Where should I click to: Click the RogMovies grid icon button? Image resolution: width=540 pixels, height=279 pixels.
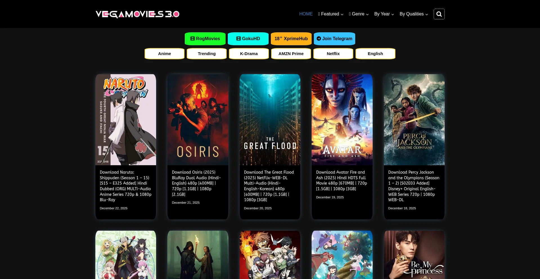pos(192,38)
